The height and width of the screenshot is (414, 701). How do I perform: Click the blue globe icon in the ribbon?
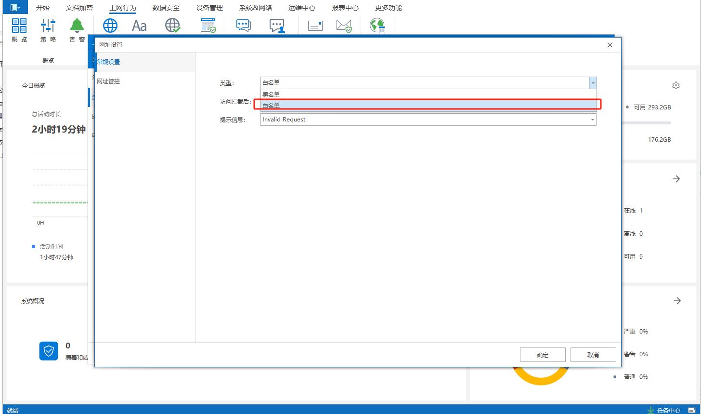coord(110,26)
